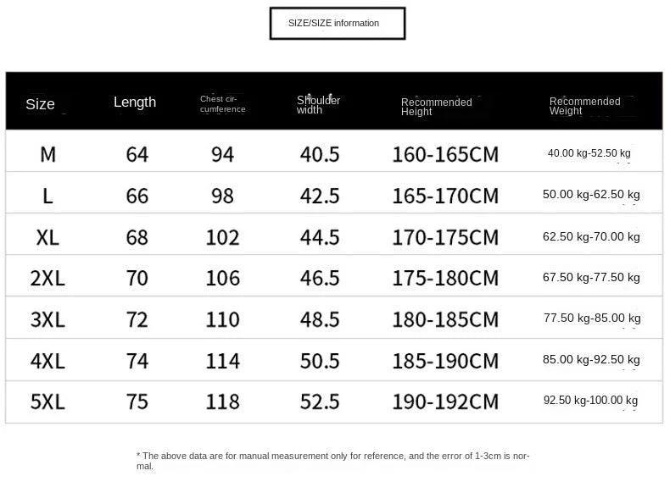Click the 160-165CM height cell
670x504 pixels.
click(444, 154)
